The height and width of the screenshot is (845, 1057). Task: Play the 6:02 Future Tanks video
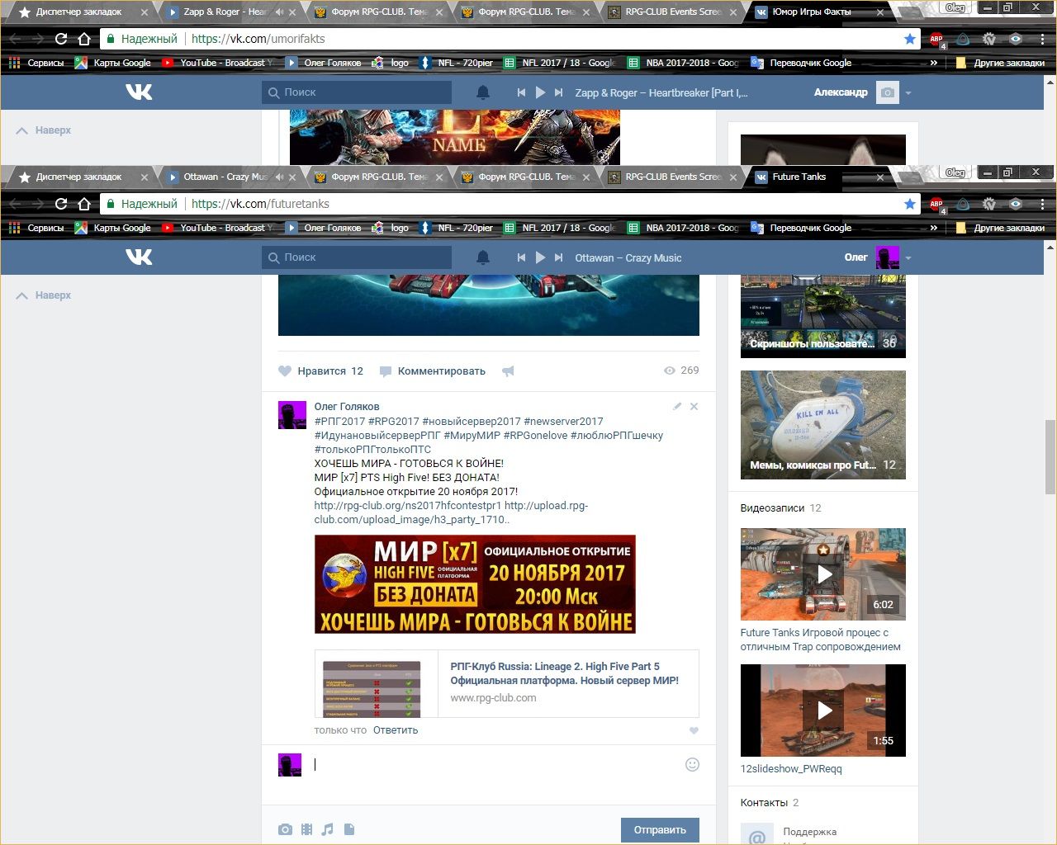click(823, 574)
